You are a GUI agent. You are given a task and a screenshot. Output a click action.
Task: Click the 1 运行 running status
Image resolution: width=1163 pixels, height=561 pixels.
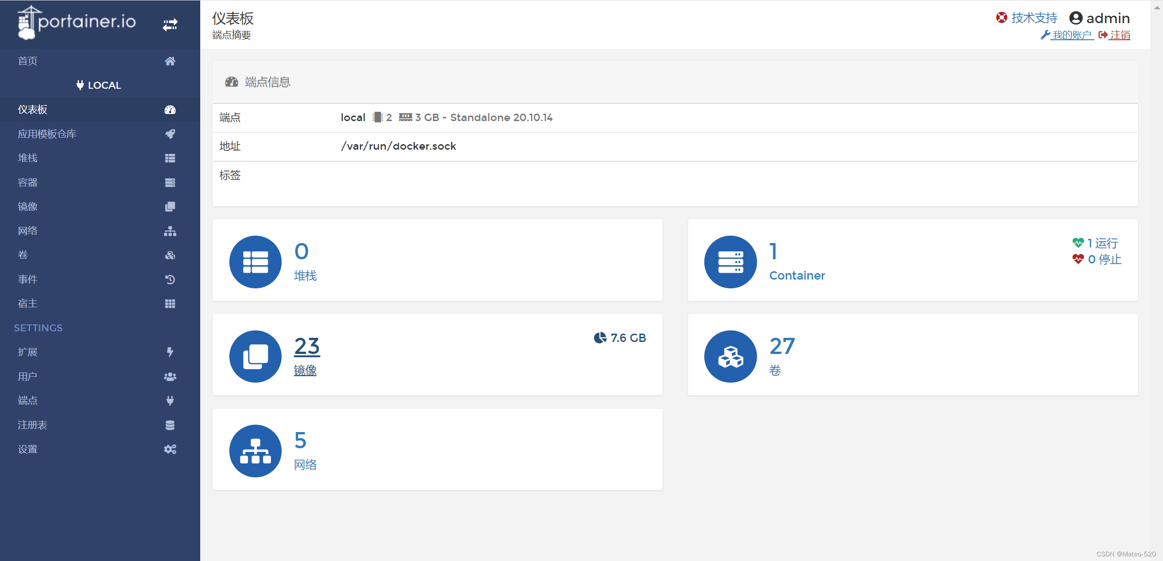[1095, 243]
